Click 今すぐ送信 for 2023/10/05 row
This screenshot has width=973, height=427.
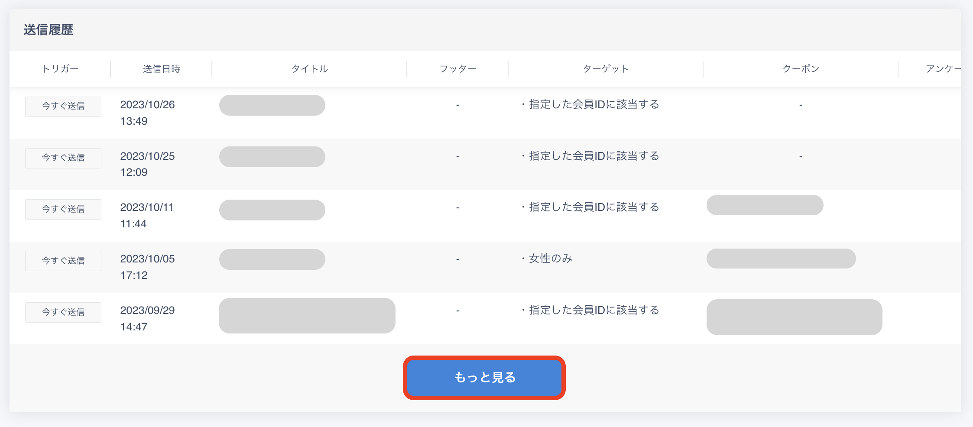click(x=63, y=261)
